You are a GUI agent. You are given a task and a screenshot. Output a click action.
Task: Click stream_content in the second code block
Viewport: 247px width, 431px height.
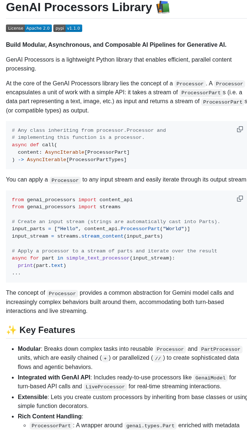point(103,236)
